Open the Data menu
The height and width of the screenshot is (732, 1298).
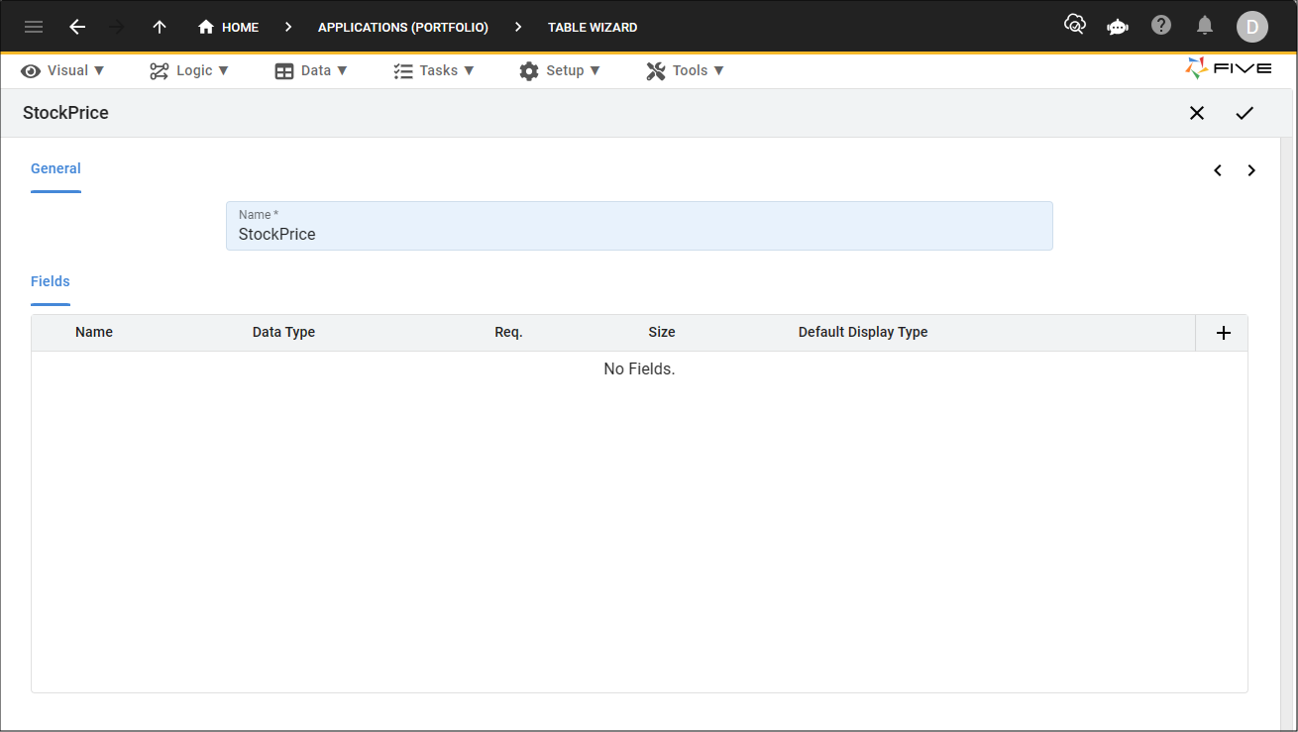click(311, 70)
